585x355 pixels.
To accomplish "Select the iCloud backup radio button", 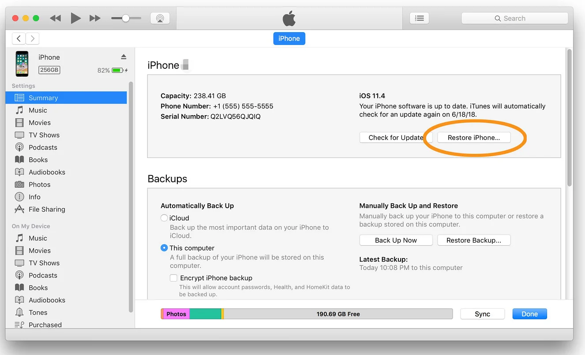I will coord(164,218).
